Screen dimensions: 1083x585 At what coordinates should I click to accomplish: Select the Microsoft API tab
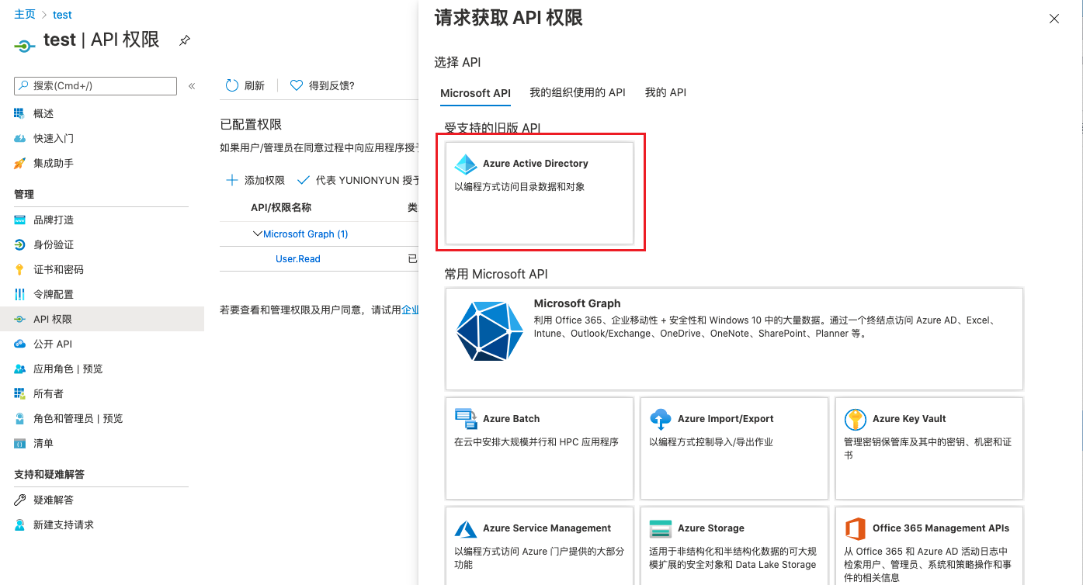click(x=475, y=93)
